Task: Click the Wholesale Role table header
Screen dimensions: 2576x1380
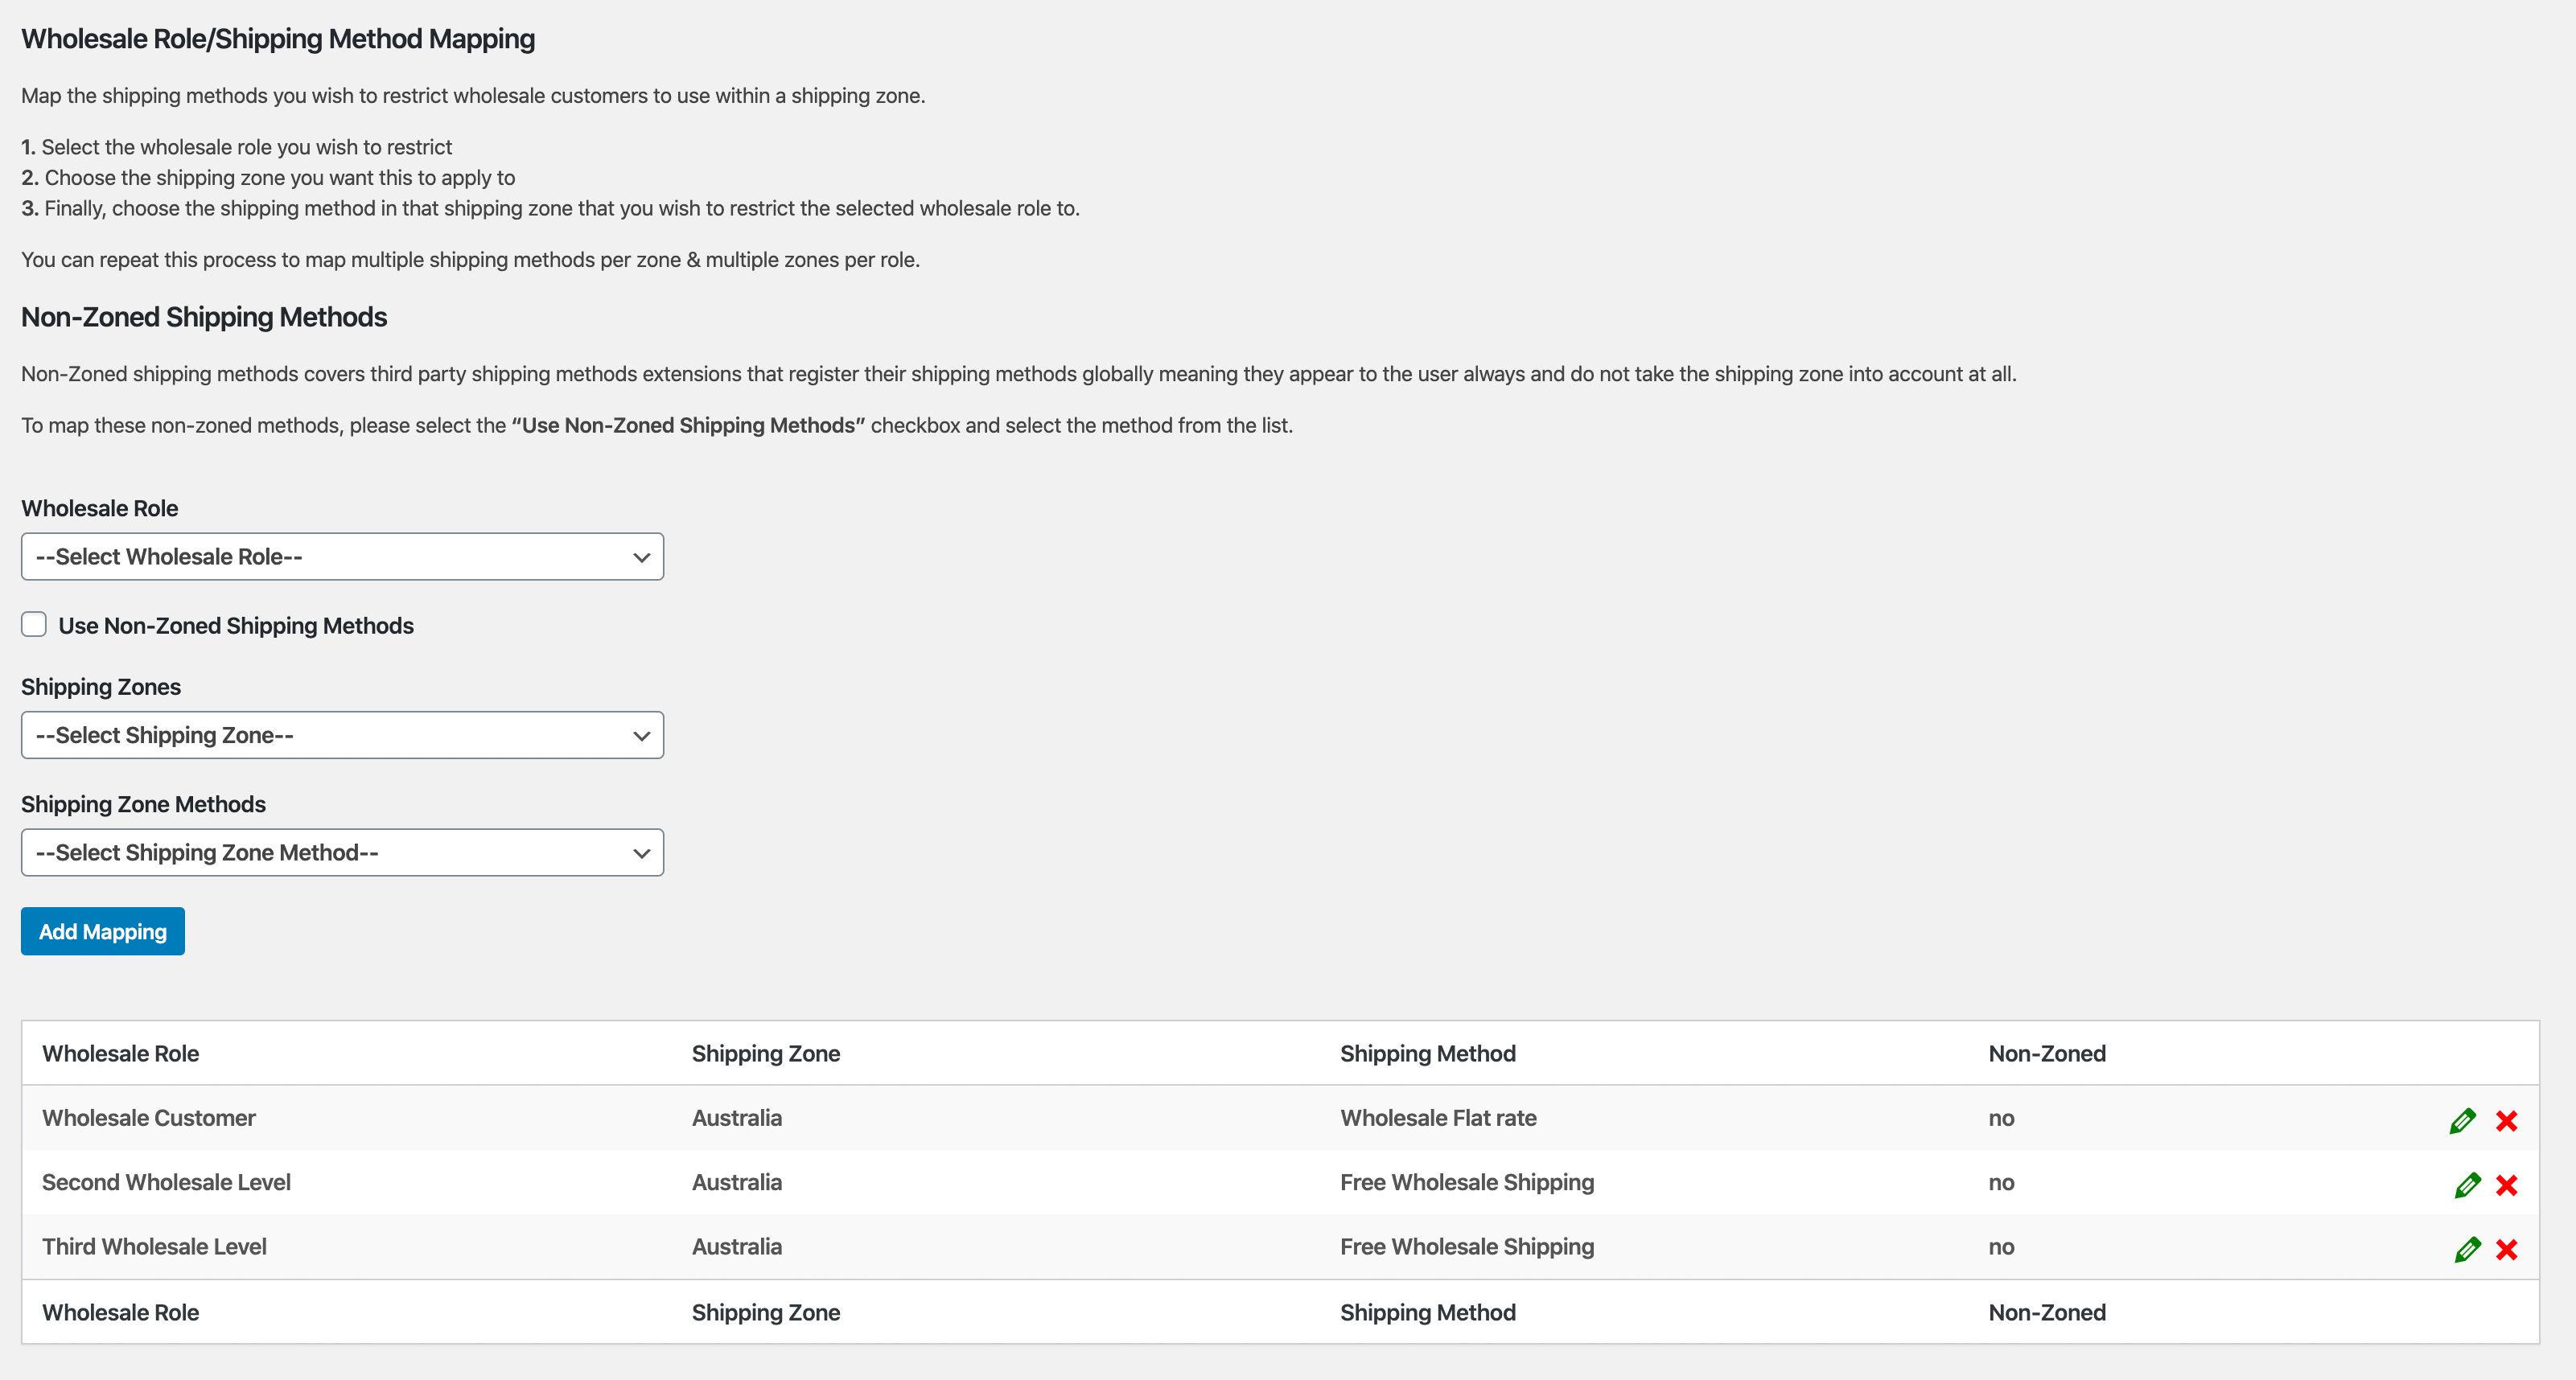Action: pyautogui.click(x=120, y=1053)
